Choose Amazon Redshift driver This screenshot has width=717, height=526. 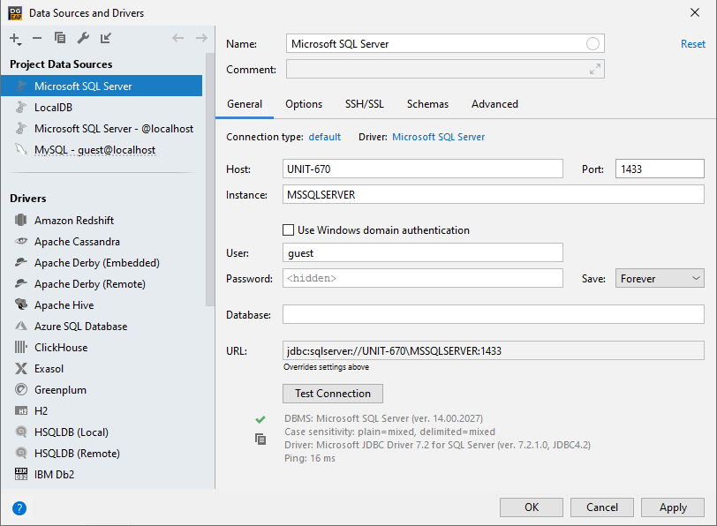tap(102, 221)
